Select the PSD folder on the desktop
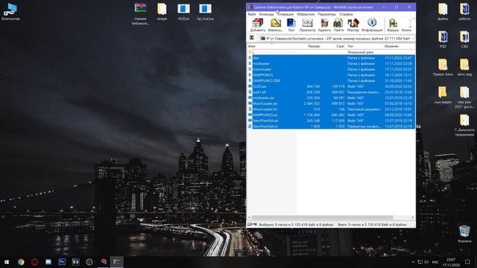 [x=443, y=39]
